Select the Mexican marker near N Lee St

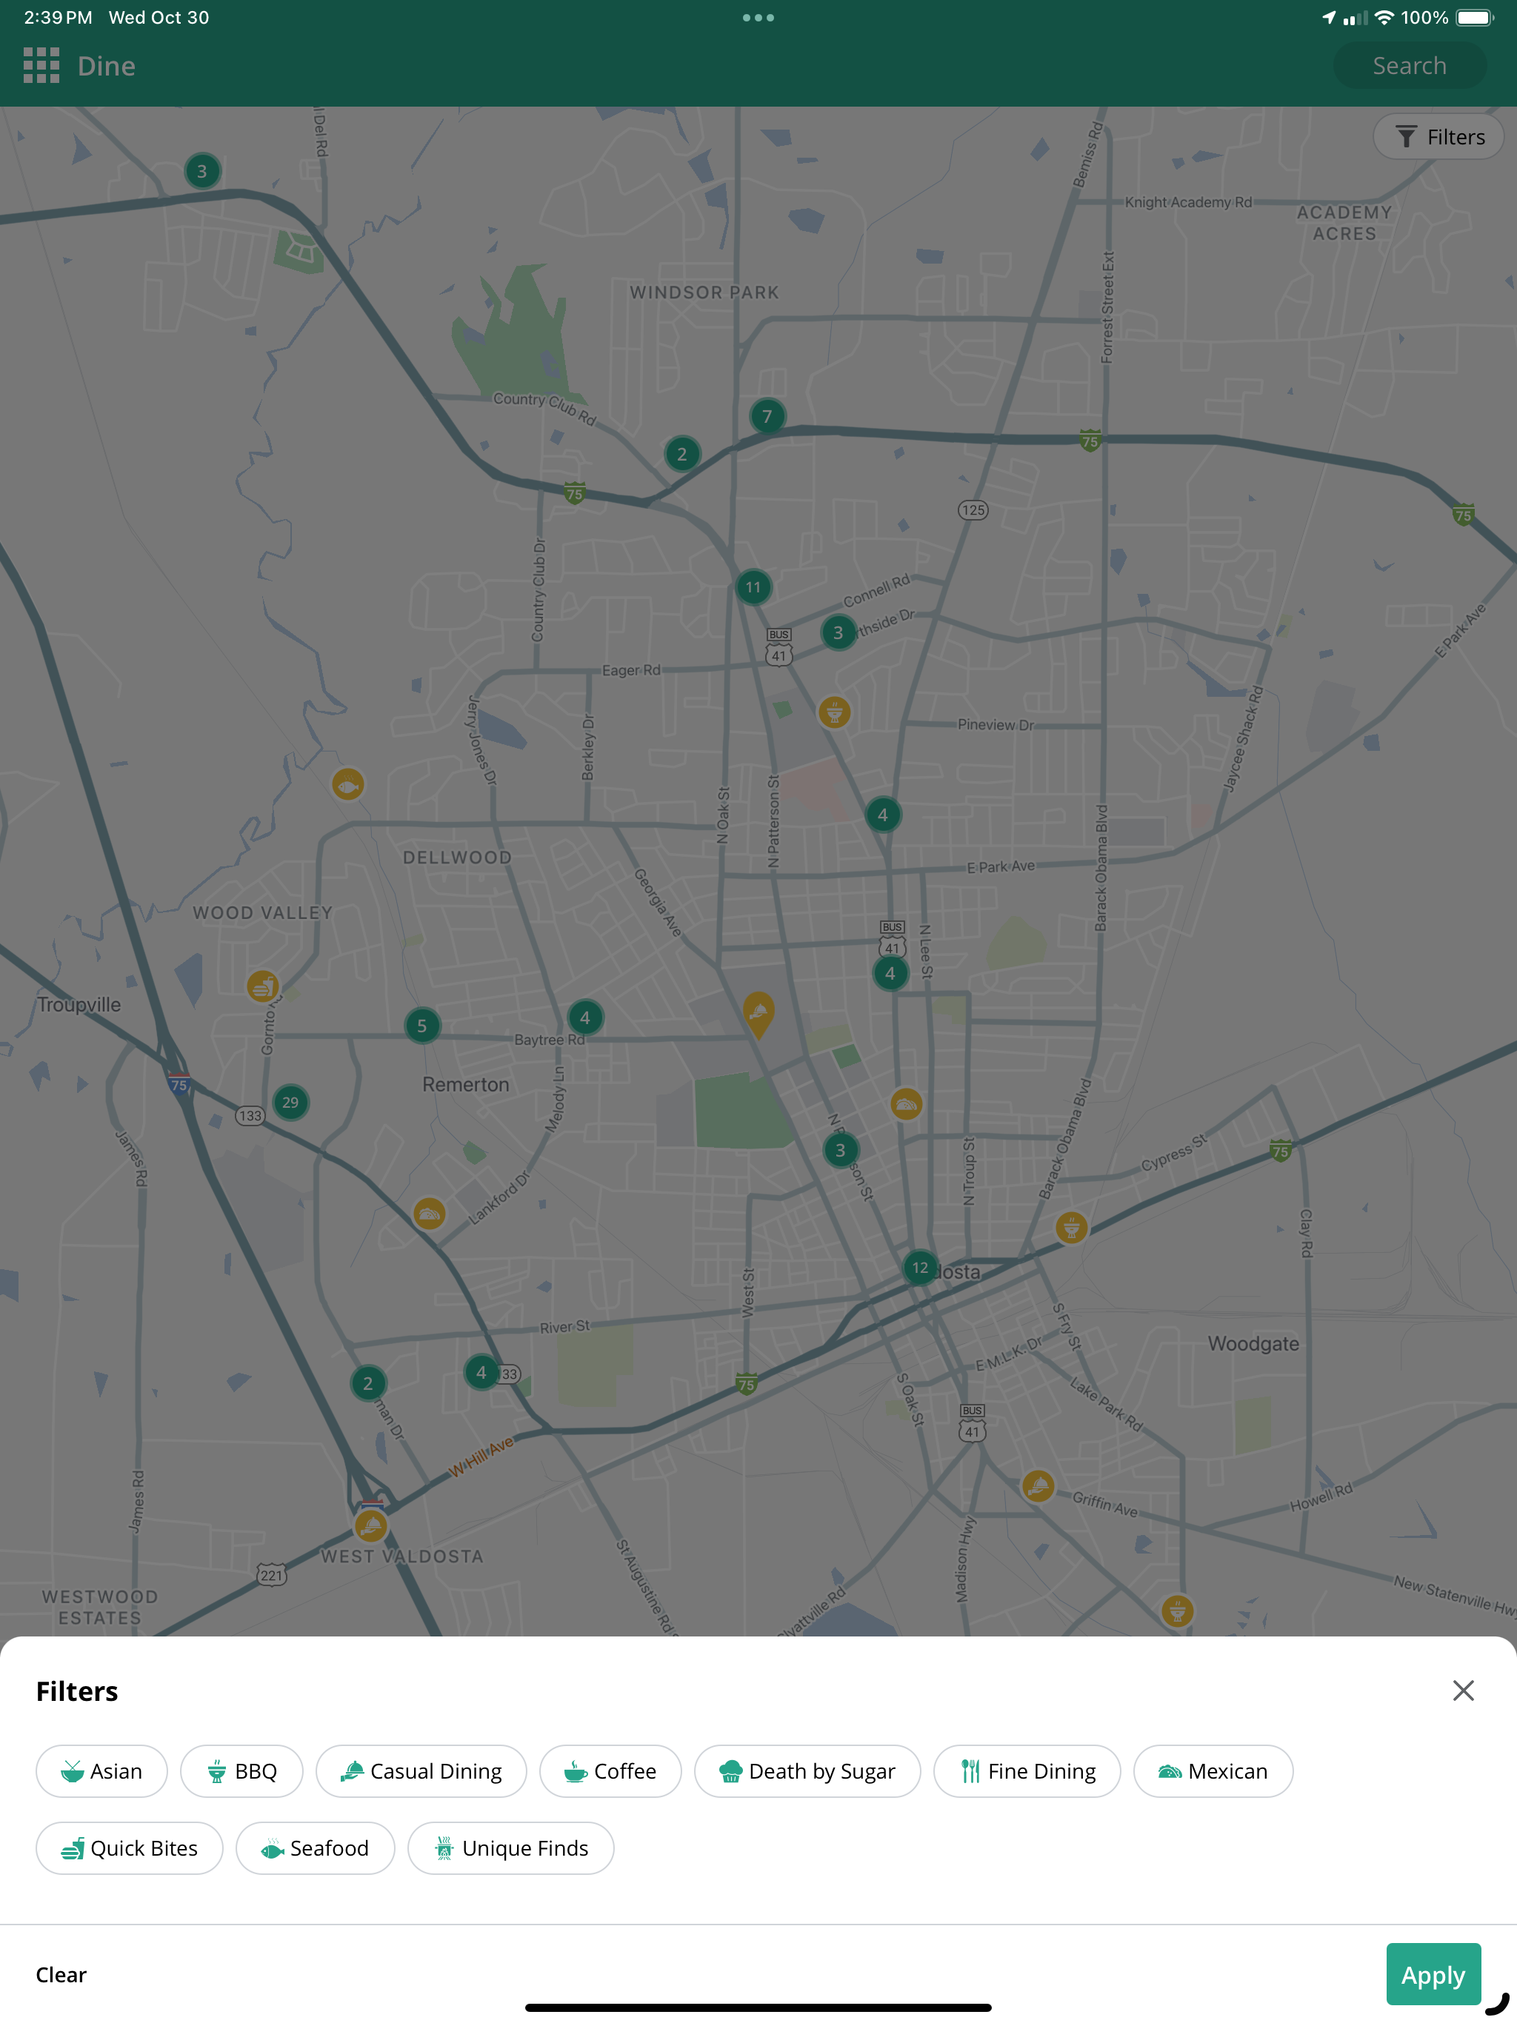[906, 1104]
